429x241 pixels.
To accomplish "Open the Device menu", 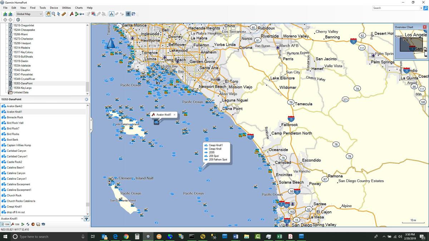I will pos(54,7).
